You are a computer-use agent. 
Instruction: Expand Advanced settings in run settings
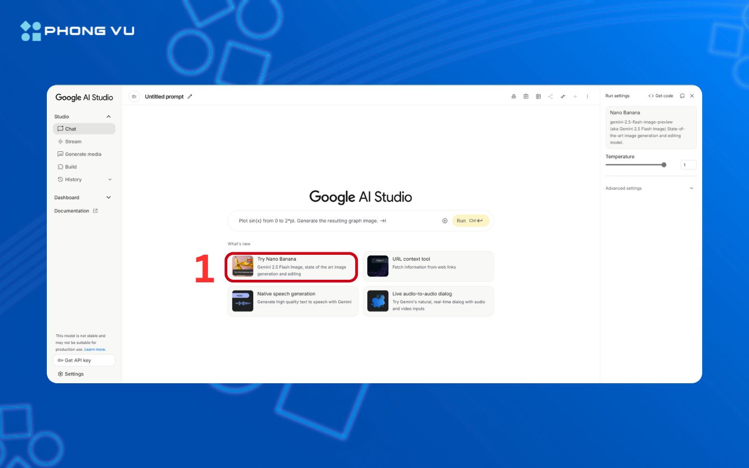pyautogui.click(x=691, y=188)
